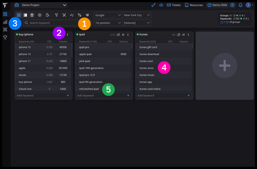The image size is (257, 169).
Task: Open the itunes group three-dot menu
Action: click(188, 35)
